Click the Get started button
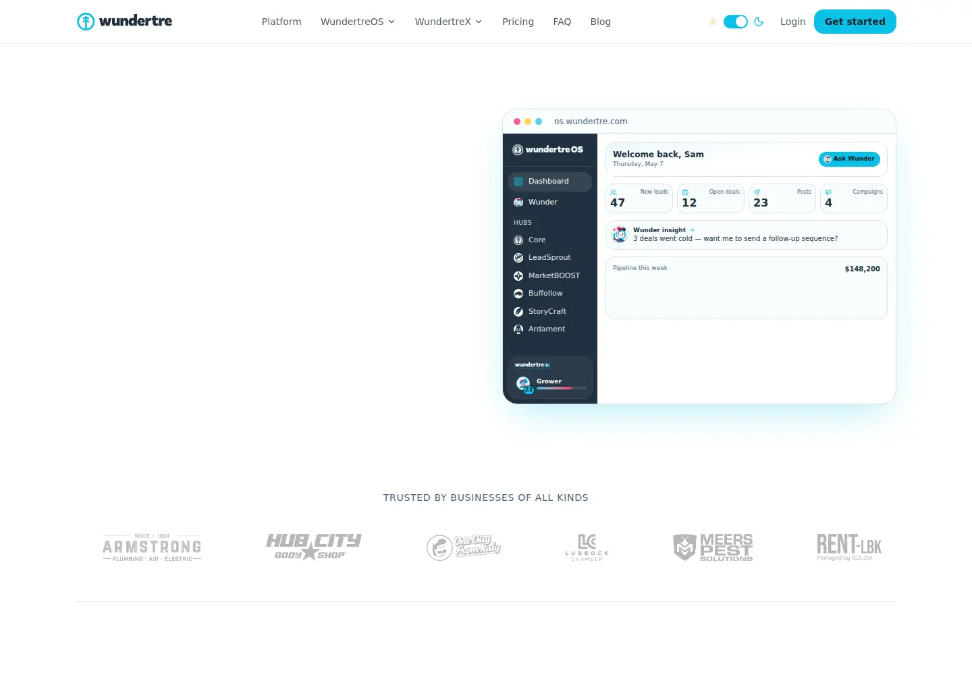Viewport: 972px width, 675px height. 855,22
